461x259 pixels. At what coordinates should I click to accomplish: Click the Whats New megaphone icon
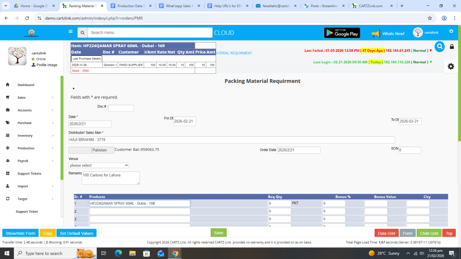point(375,34)
